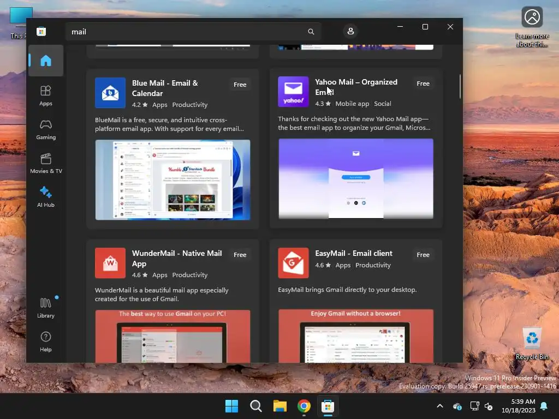This screenshot has width=559, height=419.
Task: Click the WunderMail app icon
Action: (110, 263)
